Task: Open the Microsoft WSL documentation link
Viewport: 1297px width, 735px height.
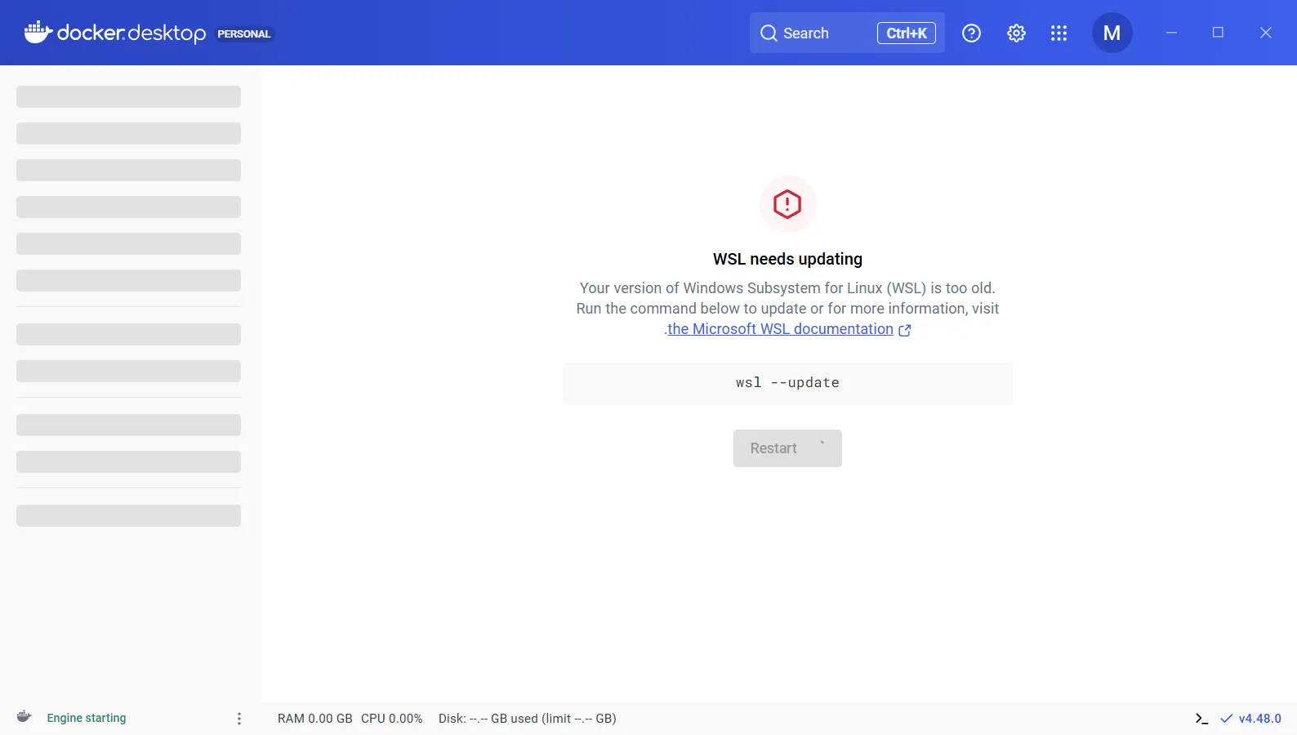Action: coord(780,329)
